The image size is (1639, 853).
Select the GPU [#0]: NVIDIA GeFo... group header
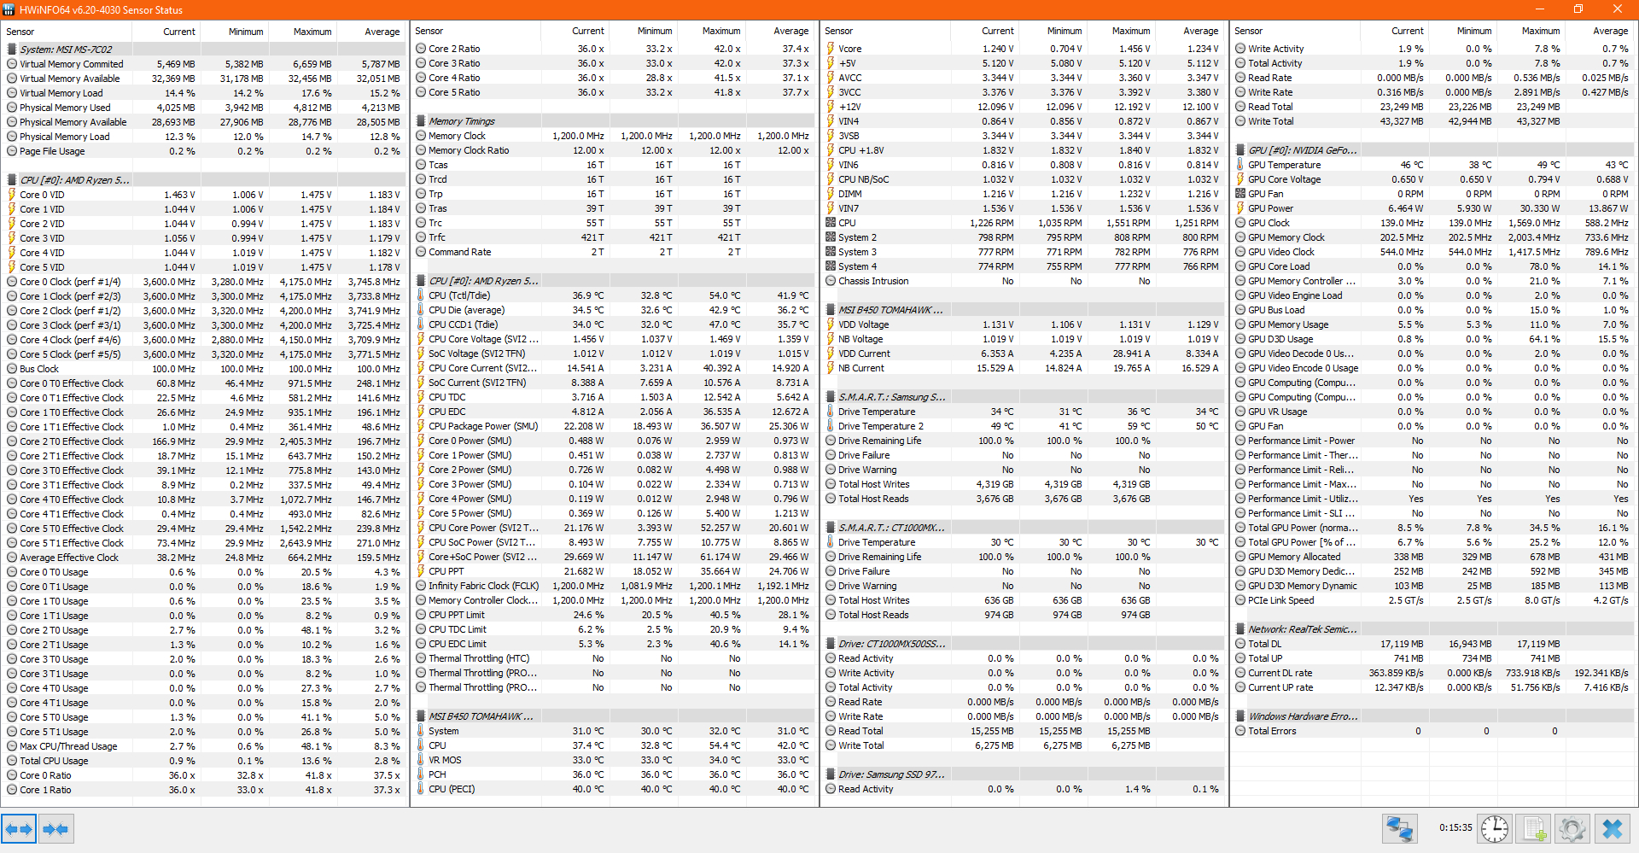click(x=1432, y=150)
